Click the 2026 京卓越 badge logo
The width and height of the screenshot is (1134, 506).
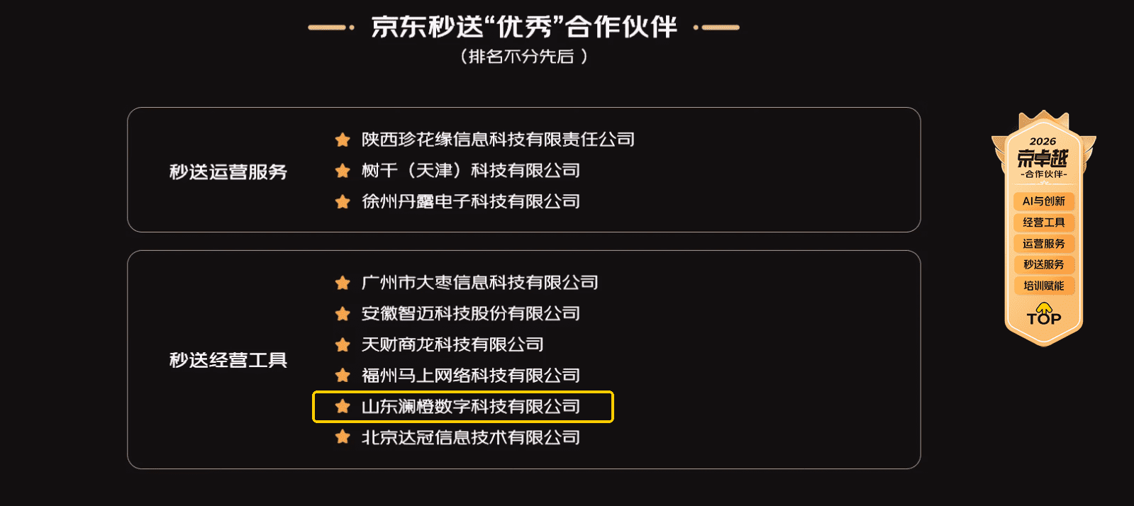(x=1043, y=157)
